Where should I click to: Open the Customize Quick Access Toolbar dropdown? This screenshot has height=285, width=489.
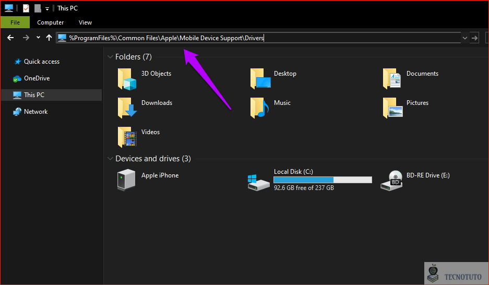[x=47, y=9]
